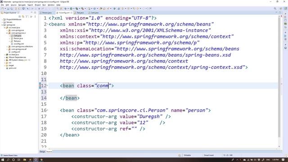Click the Filter icon in Project Explorer toolbar
Viewport: 288px width, 162px height.
(x=27, y=17)
